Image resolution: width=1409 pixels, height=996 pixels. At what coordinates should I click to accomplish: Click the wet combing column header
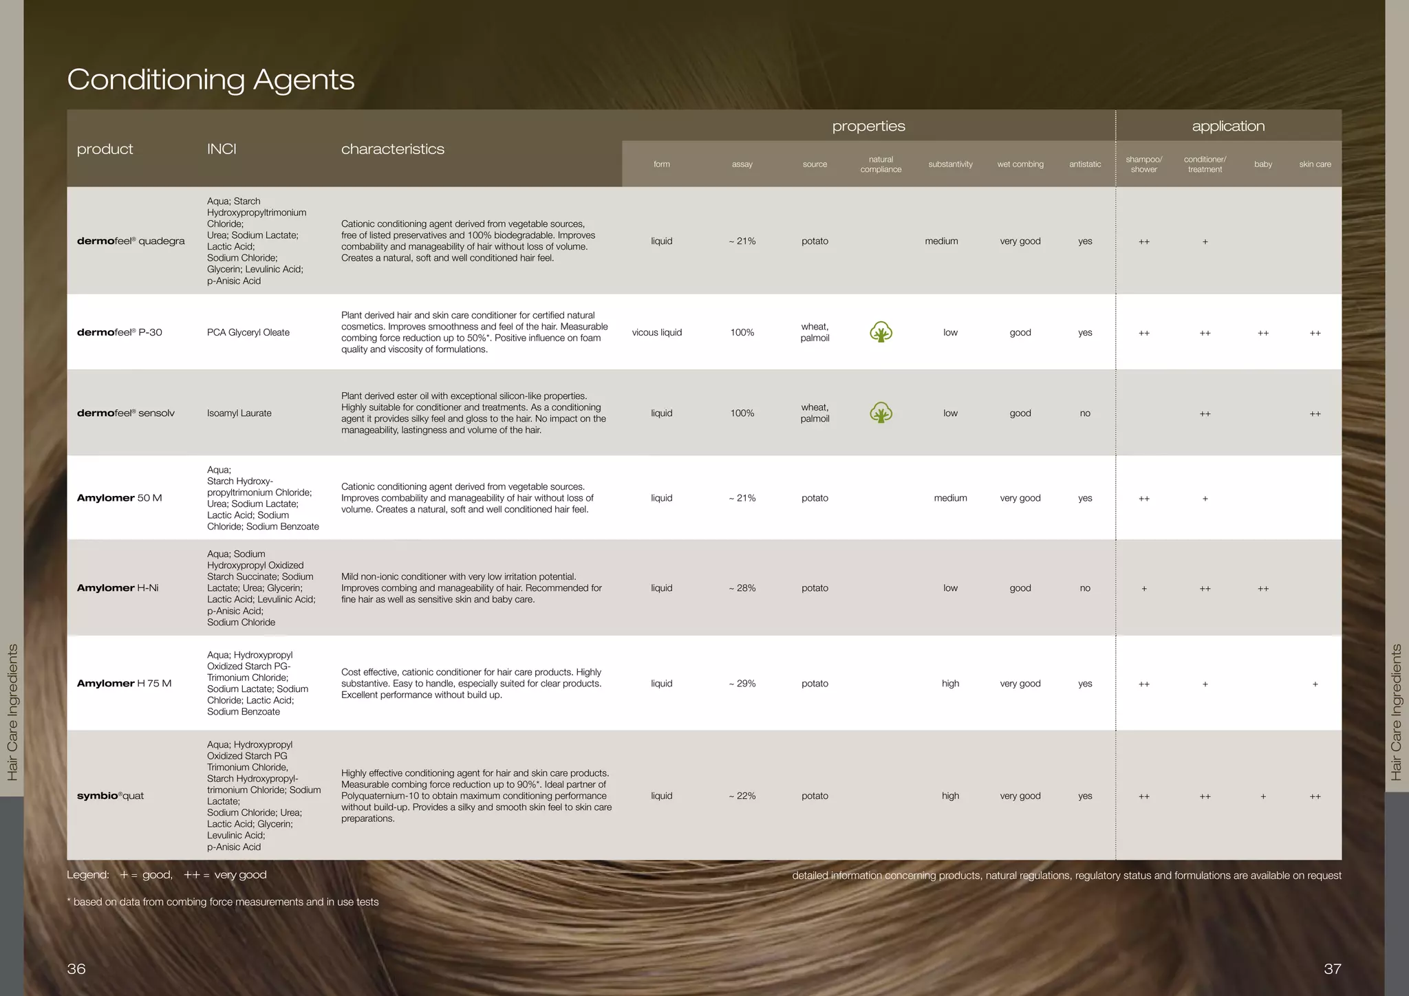1020,164
